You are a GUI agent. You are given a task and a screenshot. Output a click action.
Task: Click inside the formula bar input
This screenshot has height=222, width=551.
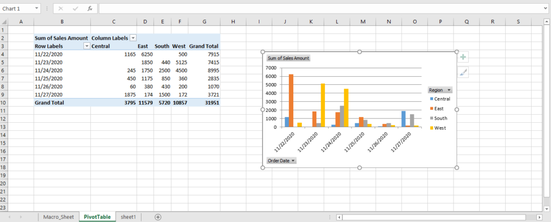click(x=317, y=9)
